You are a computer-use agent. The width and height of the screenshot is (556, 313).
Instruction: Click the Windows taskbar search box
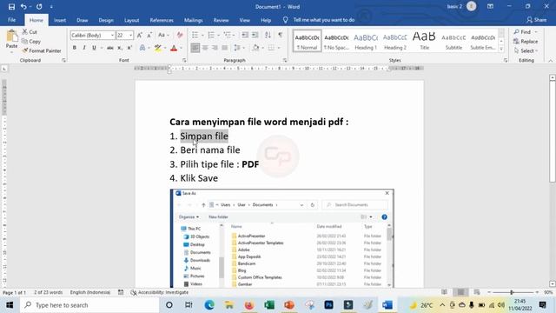(89, 305)
